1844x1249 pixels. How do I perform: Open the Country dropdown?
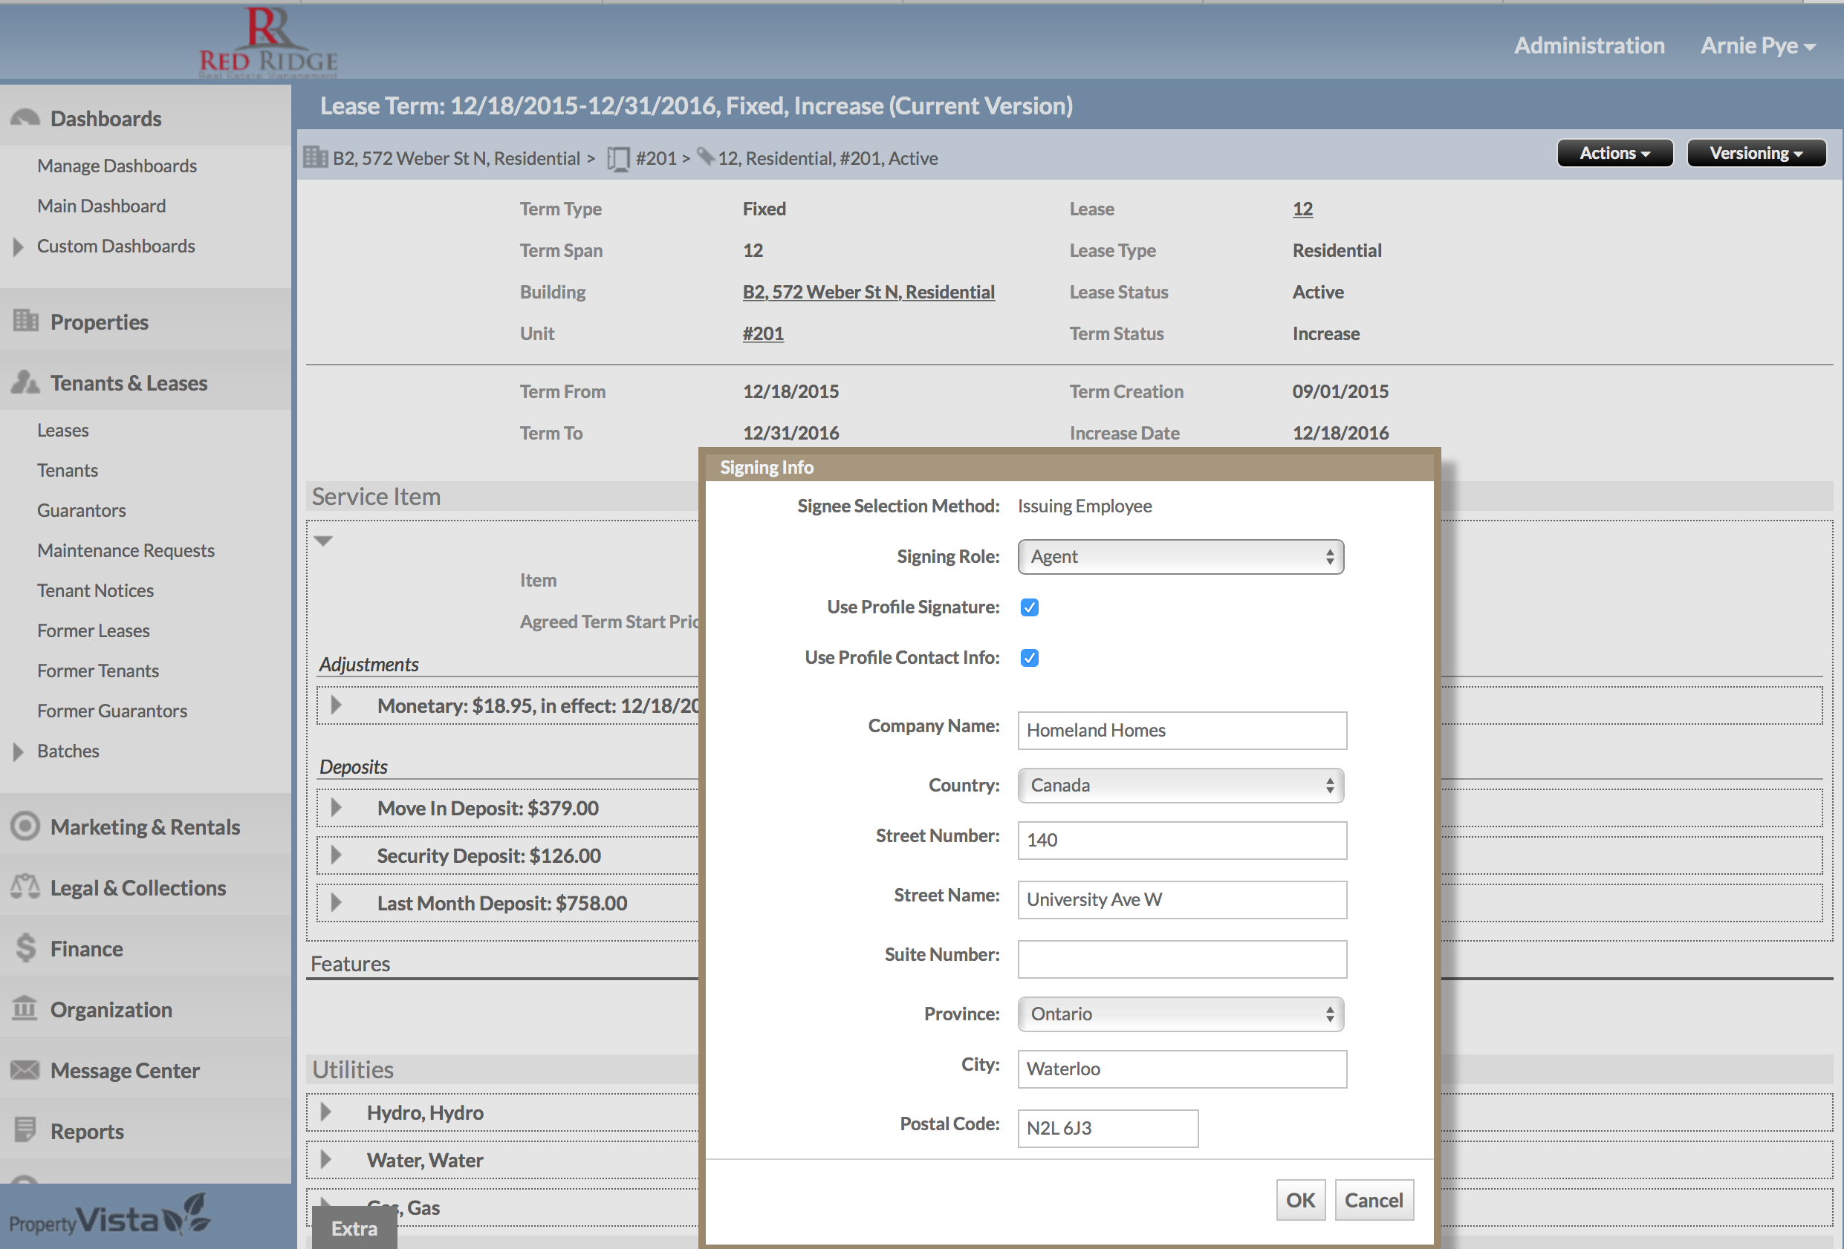1180,785
